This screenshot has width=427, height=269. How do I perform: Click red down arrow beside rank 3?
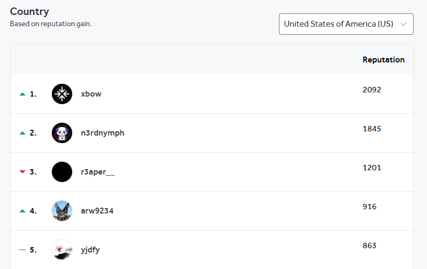click(22, 172)
